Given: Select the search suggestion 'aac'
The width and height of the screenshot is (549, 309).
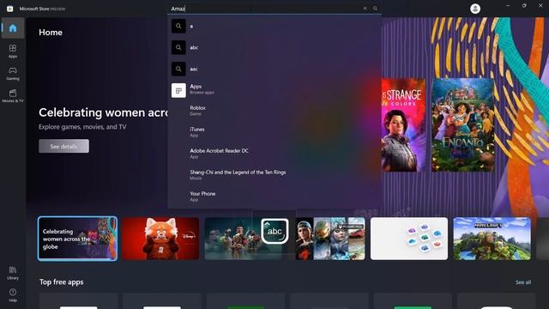Looking at the screenshot, I should [x=274, y=69].
